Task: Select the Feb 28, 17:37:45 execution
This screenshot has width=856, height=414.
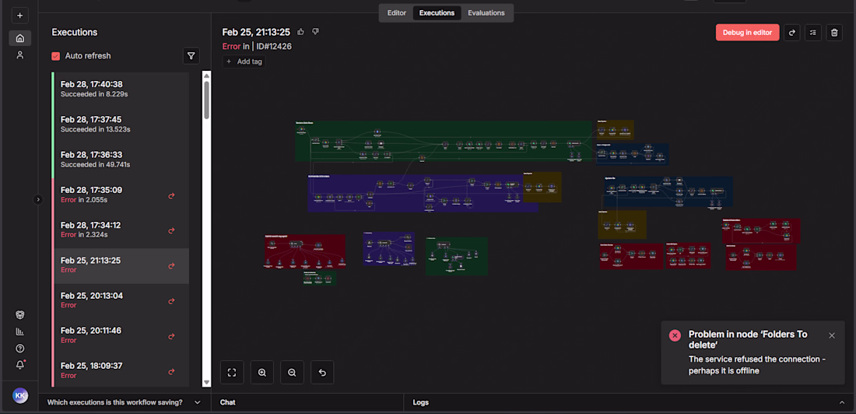Action: click(x=121, y=125)
